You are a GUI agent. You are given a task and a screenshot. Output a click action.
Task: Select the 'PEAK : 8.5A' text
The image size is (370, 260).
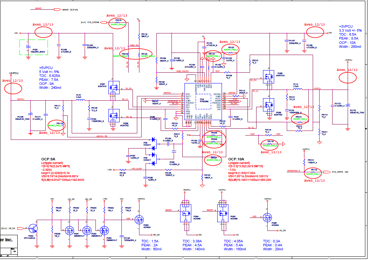[348, 38]
